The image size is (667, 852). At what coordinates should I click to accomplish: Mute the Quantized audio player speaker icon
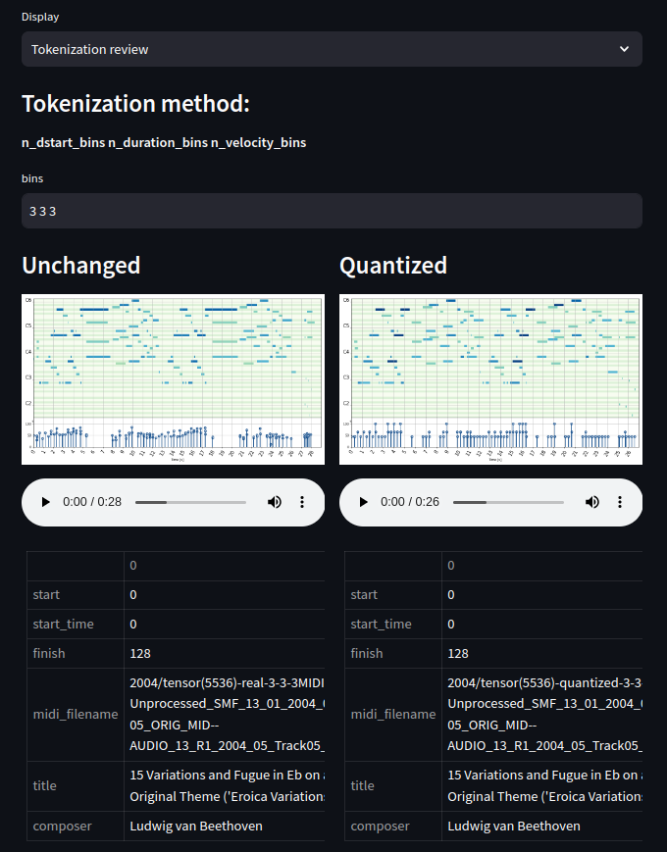click(x=592, y=501)
